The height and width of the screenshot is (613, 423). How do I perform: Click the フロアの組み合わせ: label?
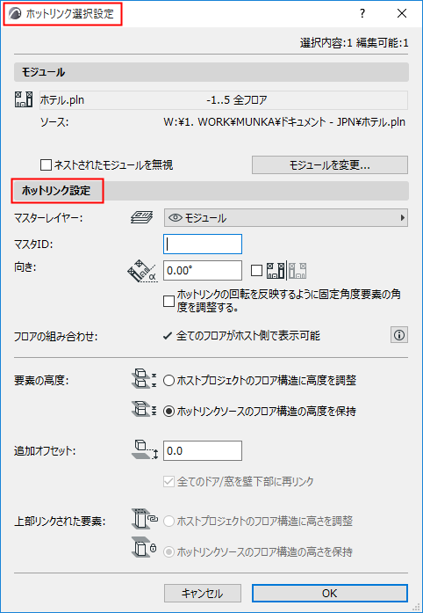point(55,336)
